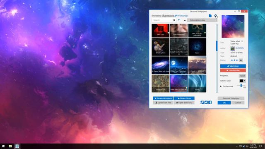Reset the wallpaper properties

[x=242, y=76]
